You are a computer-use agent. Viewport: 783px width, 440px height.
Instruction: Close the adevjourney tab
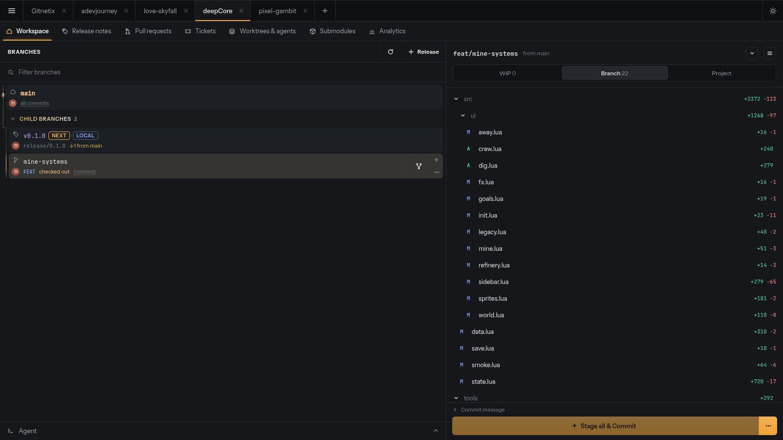point(126,11)
